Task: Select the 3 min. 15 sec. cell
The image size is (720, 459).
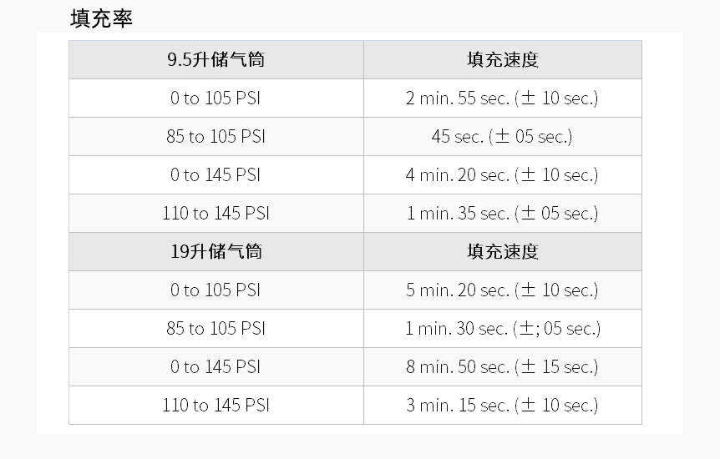Action: (x=503, y=406)
